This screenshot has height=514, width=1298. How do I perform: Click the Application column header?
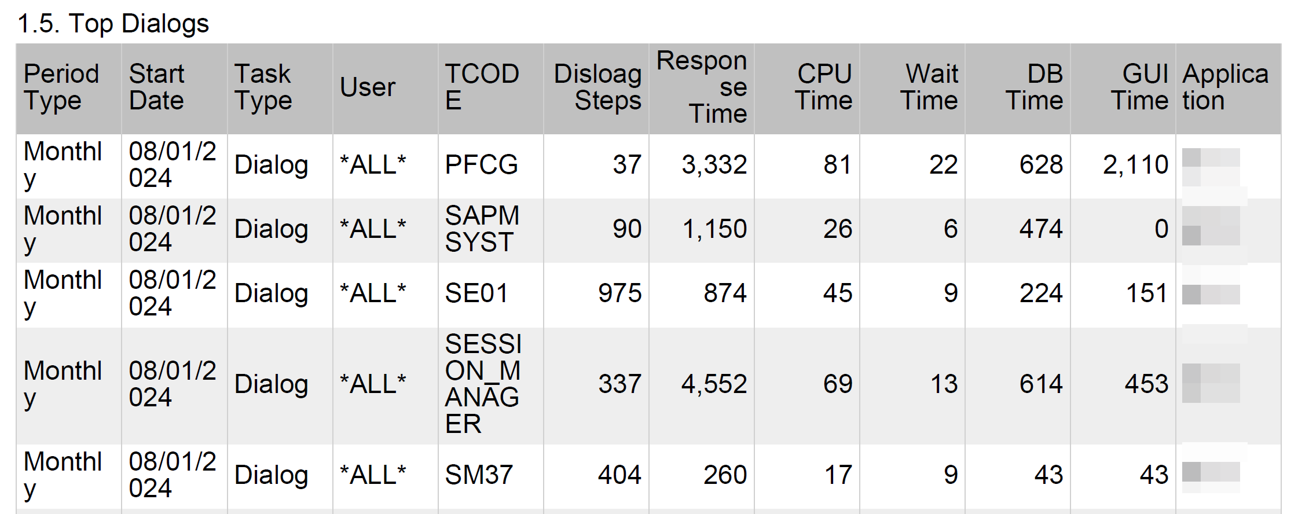tap(1225, 87)
